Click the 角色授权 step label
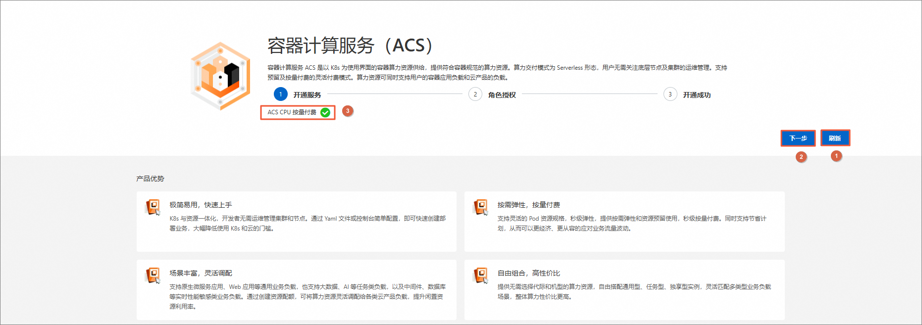Image resolution: width=922 pixels, height=325 pixels. tap(502, 95)
